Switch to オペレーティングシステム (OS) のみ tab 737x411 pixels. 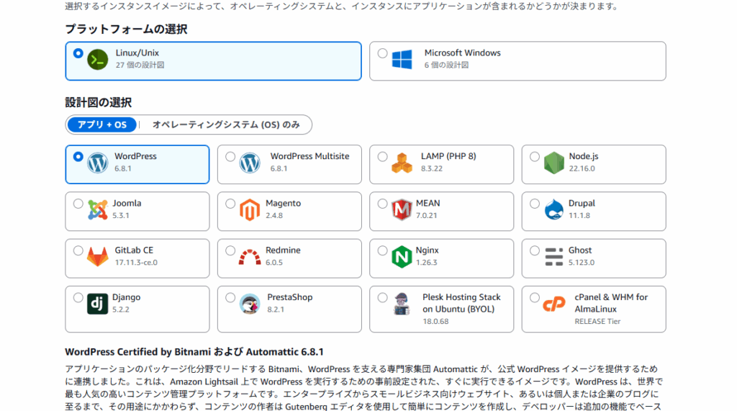226,125
